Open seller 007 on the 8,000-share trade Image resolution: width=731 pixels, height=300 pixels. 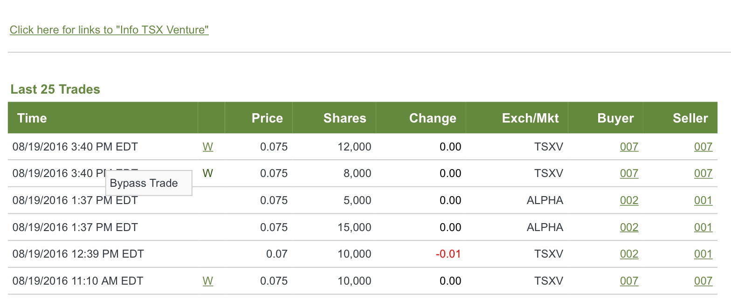coord(703,173)
